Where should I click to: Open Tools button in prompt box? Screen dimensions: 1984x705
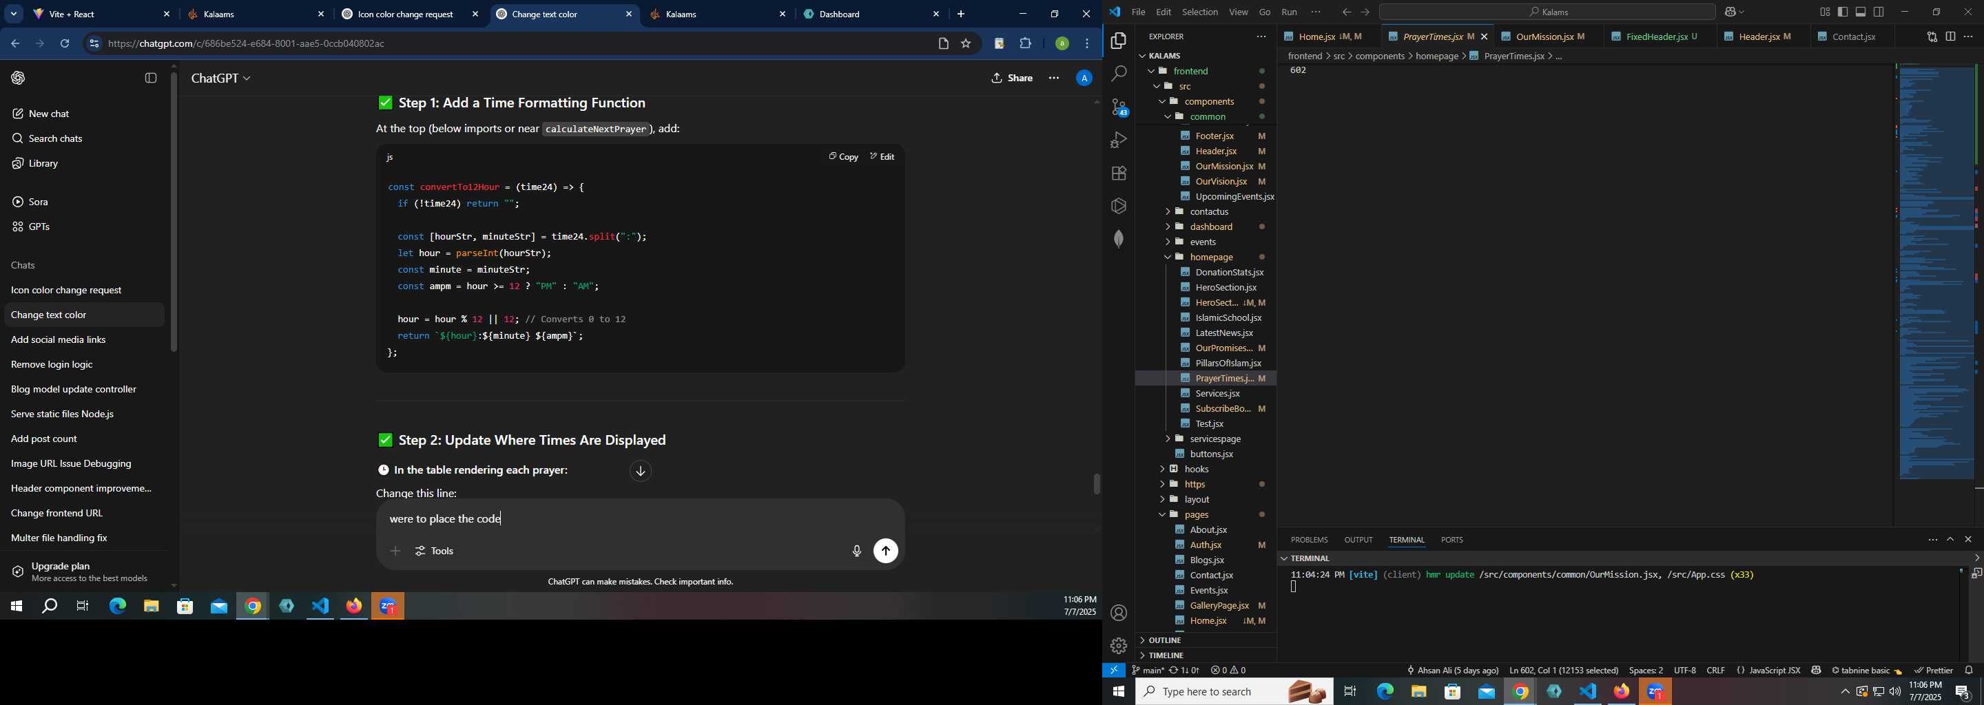435,551
